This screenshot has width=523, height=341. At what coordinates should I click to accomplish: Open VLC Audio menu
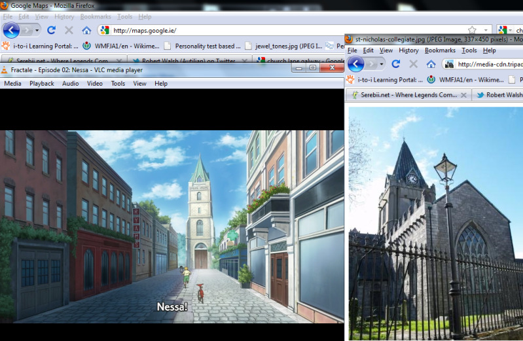(71, 83)
